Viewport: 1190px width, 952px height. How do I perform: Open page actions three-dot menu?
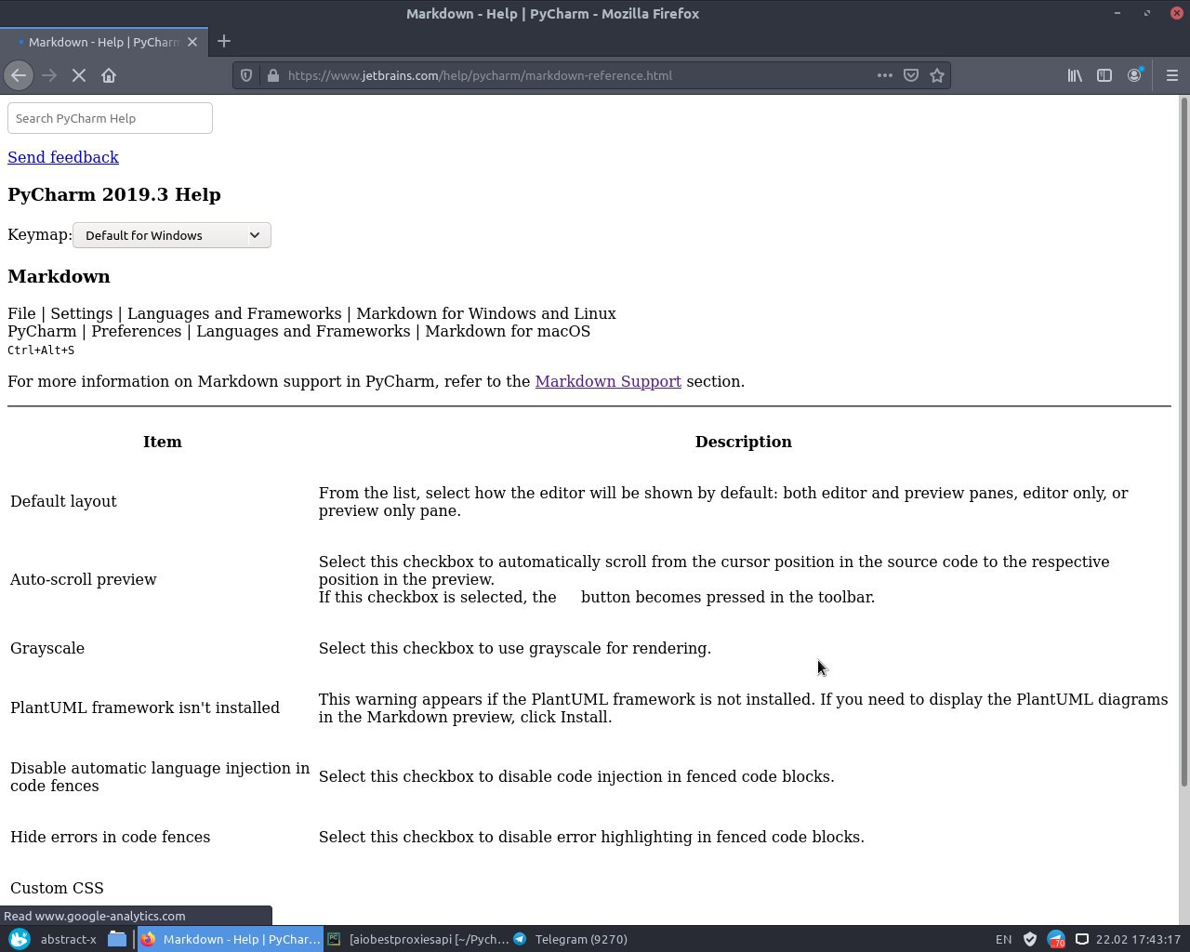884,75
